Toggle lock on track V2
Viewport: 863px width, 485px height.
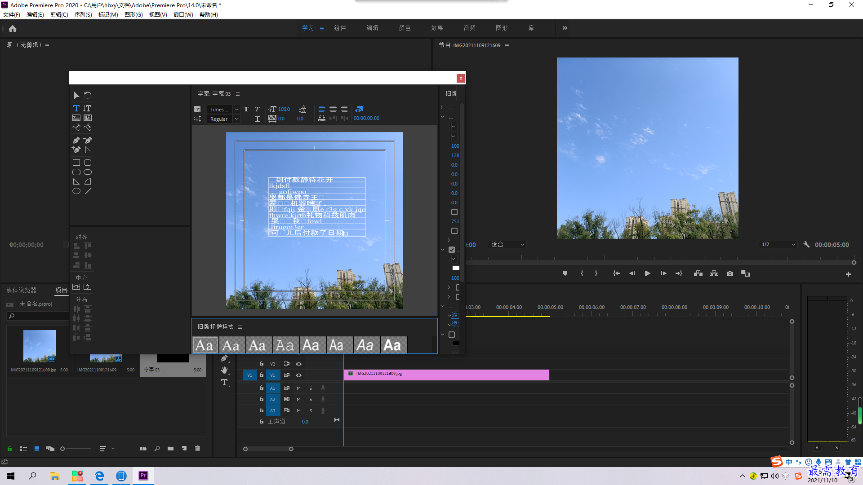[261, 364]
